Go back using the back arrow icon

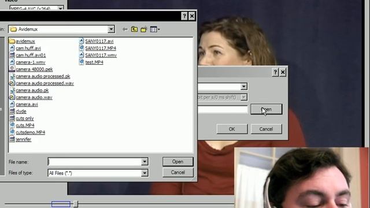pos(125,29)
